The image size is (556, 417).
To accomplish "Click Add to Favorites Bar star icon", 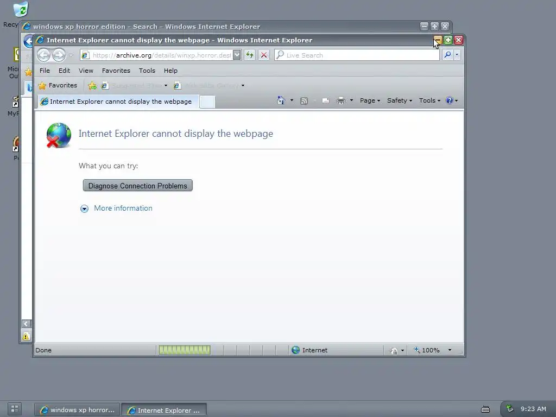I will coord(92,85).
